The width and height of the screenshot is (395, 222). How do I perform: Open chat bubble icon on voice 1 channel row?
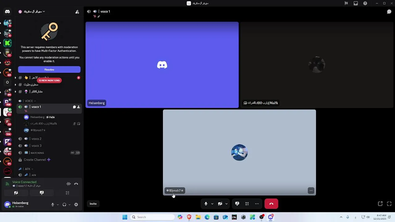coord(74,107)
